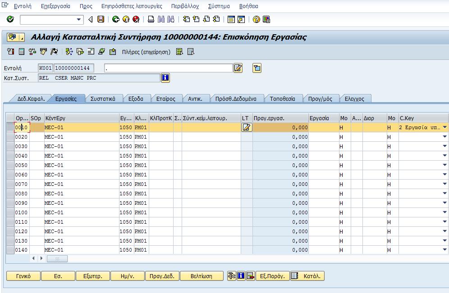This screenshot has height=293, width=449.
Task: Click the calculator costs icon
Action: pyautogui.click(x=22, y=52)
